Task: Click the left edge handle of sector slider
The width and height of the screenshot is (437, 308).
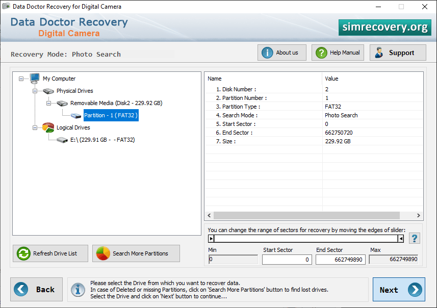Action: coord(211,239)
